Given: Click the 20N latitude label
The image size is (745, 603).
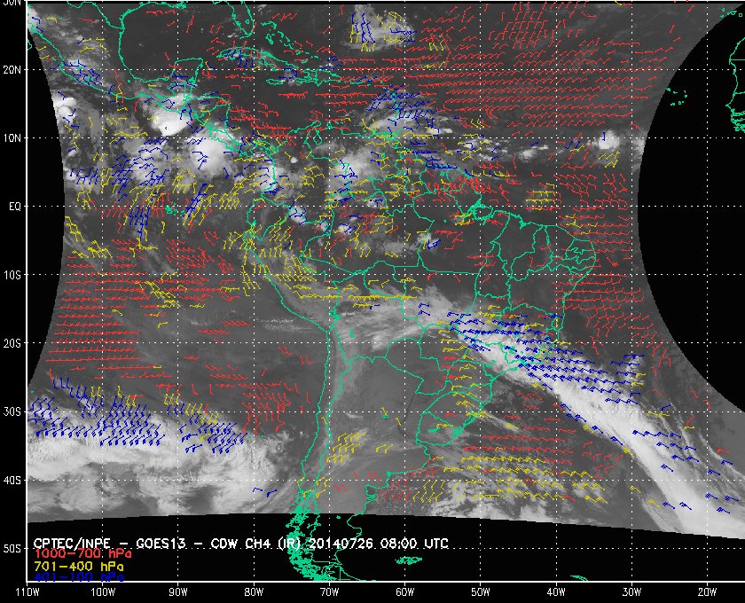Looking at the screenshot, I should click(x=12, y=69).
